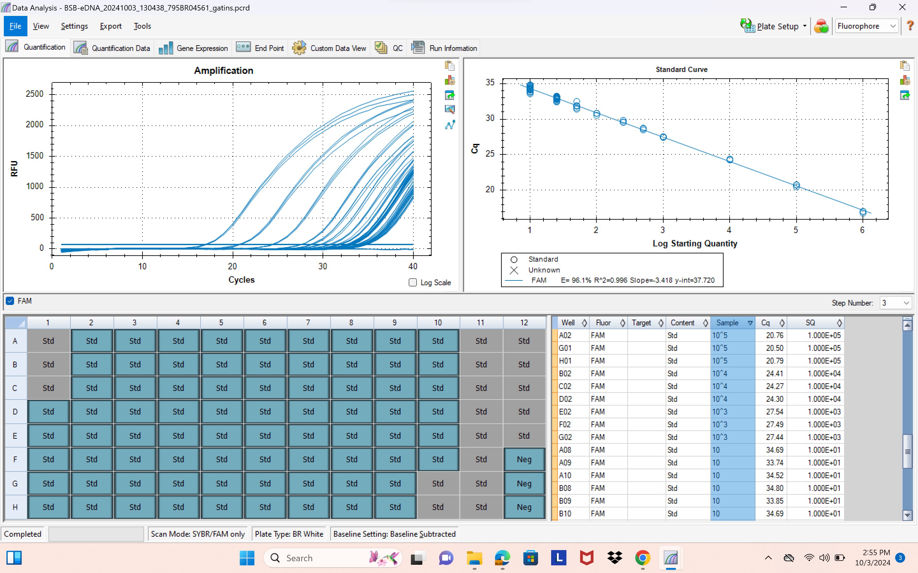
Task: Click Baseline Setting status bar entry
Action: click(394, 534)
